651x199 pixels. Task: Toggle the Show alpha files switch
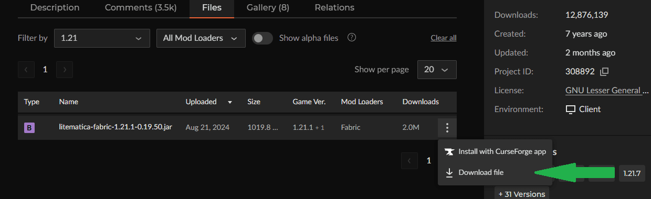[x=262, y=38]
